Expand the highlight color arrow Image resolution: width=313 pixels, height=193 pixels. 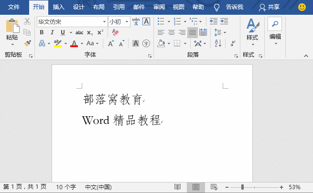click(x=65, y=43)
